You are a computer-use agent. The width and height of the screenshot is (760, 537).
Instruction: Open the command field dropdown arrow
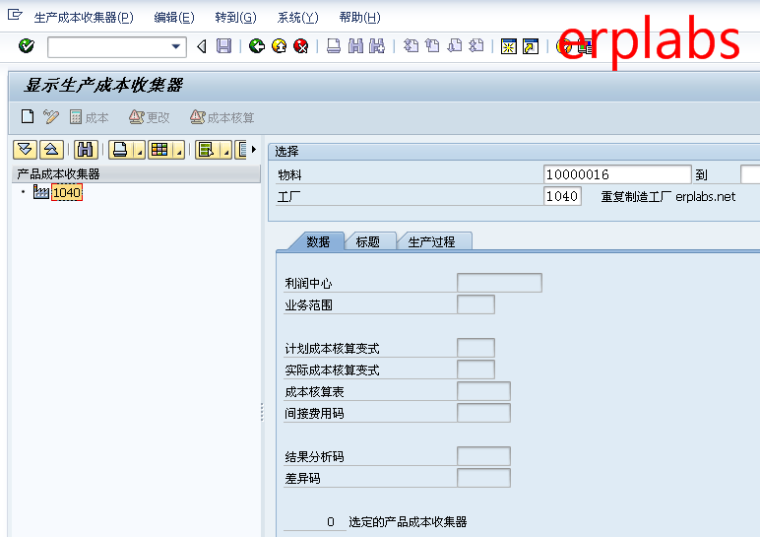point(176,47)
